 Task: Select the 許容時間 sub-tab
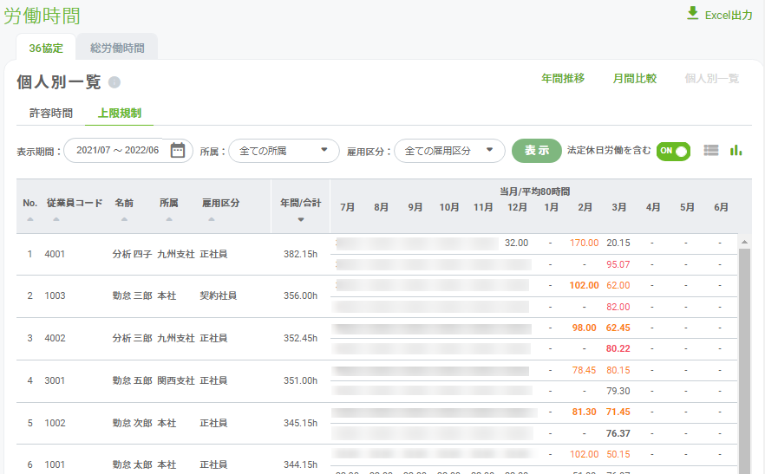(x=50, y=114)
